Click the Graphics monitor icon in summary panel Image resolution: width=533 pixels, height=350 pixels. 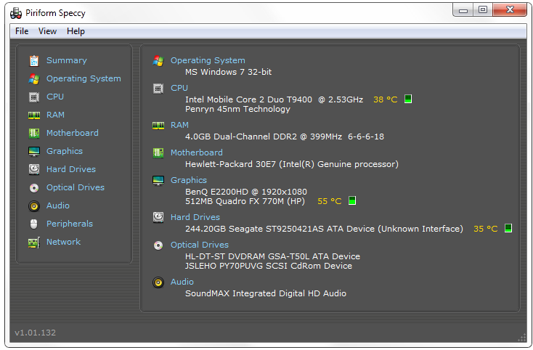coord(158,180)
